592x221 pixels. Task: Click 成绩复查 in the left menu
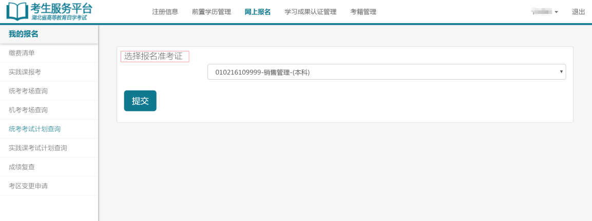22,167
